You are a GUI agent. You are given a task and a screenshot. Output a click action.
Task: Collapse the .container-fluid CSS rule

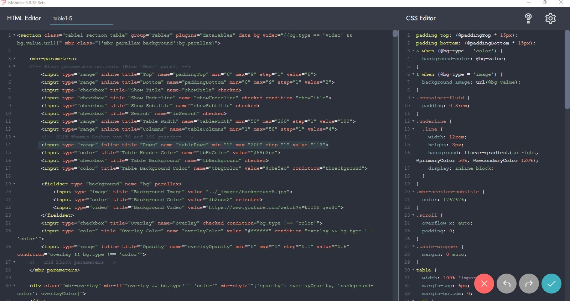tap(413, 98)
